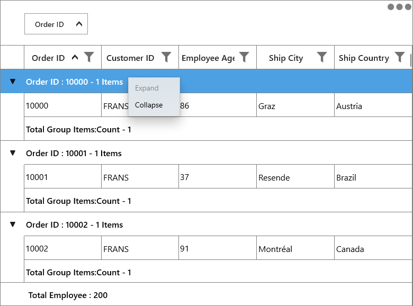The image size is (413, 306).
Task: Click group summary row under order 10000
Action: 218,129
